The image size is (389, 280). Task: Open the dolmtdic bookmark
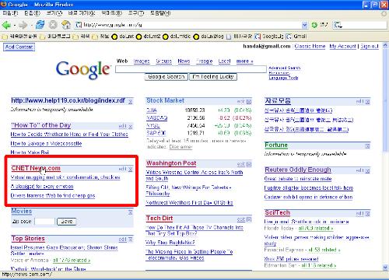click(177, 37)
